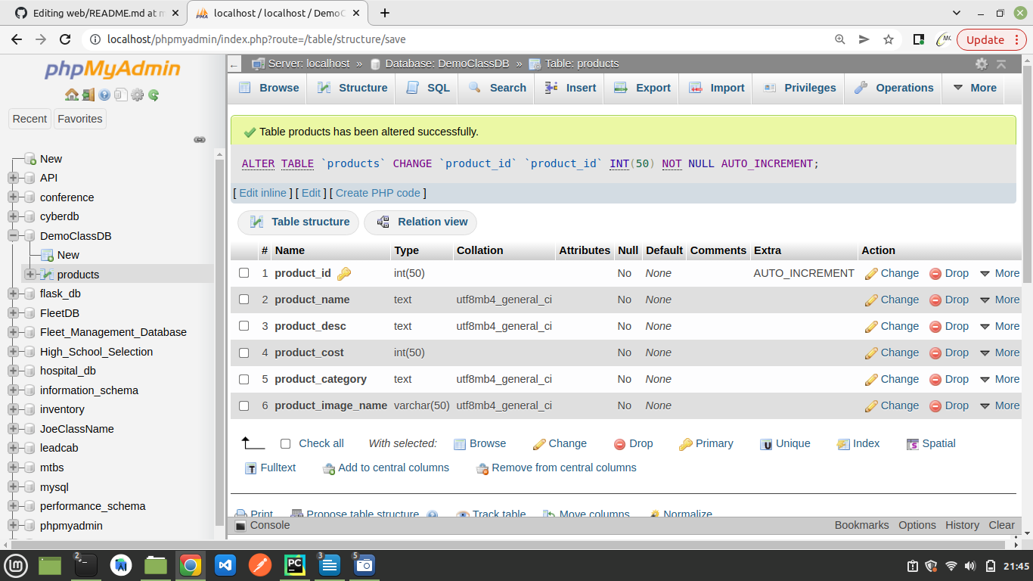Click the Wi-Fi network tray icon

tap(951, 566)
